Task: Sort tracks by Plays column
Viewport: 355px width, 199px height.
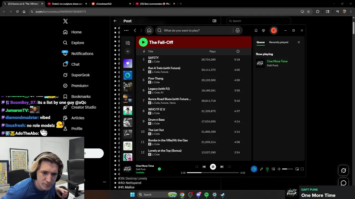Action: click(212, 51)
